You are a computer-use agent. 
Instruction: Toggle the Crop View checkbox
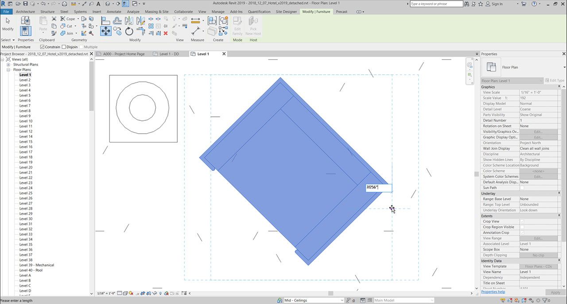coord(522,221)
